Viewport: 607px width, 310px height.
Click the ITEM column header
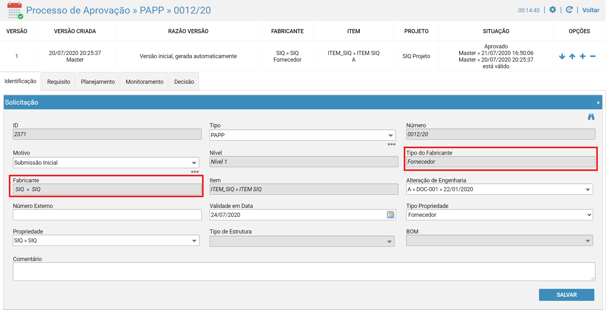click(x=353, y=31)
